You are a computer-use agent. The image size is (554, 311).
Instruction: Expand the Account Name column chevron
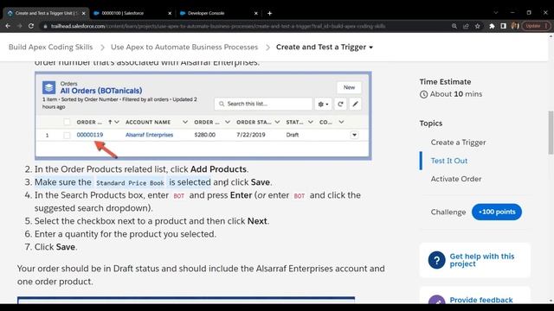(184, 122)
